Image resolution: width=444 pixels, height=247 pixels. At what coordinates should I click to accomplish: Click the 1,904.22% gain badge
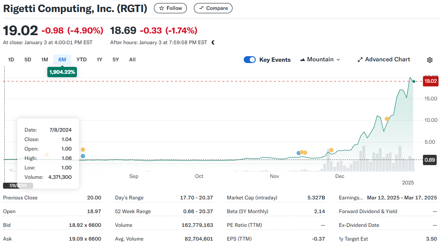62,72
